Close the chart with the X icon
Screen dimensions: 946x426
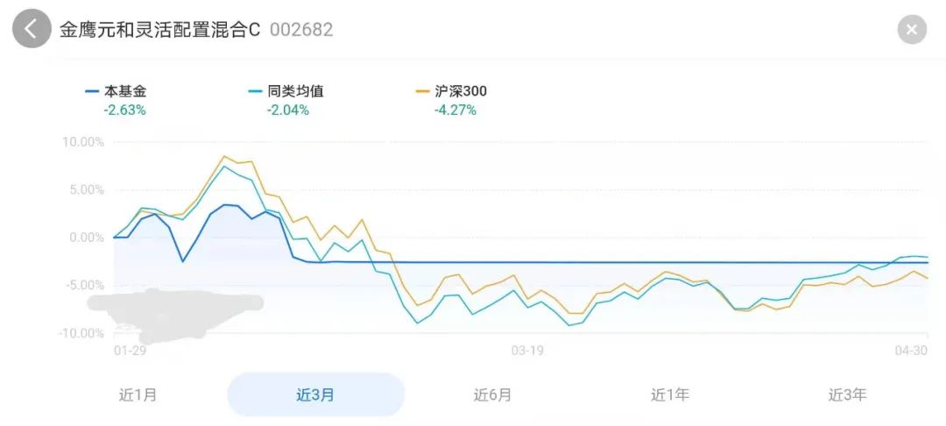[912, 29]
